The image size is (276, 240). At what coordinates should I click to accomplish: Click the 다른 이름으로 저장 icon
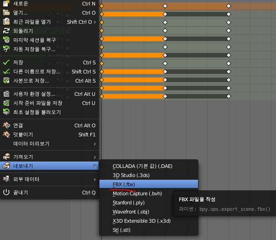(x=6, y=72)
